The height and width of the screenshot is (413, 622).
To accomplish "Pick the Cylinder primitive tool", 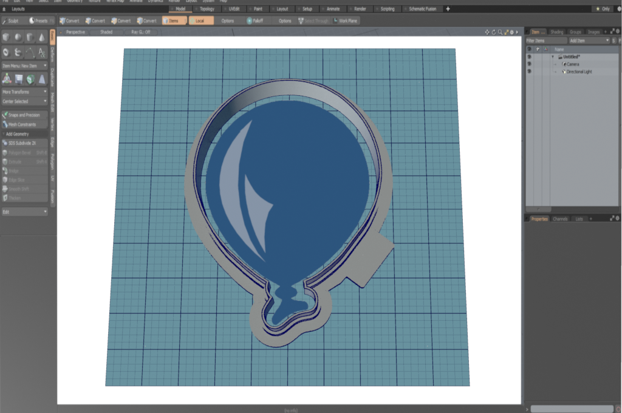I will click(x=30, y=38).
